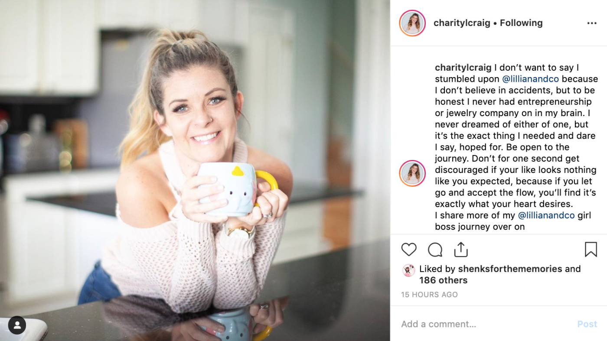Open the three-dots more options menu
607x341 pixels.
[592, 23]
